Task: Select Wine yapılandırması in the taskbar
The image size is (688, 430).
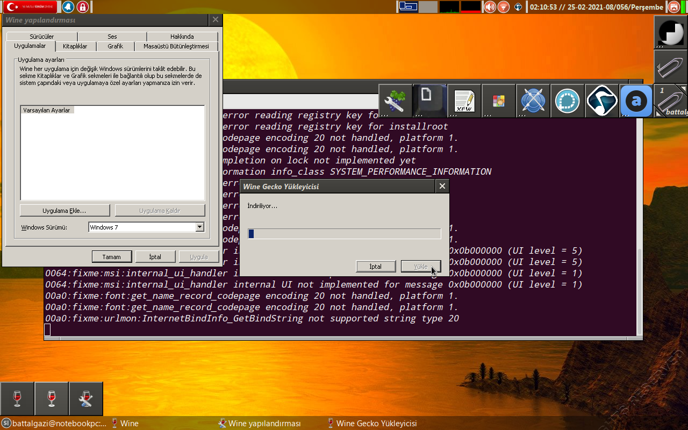Action: coord(260,424)
